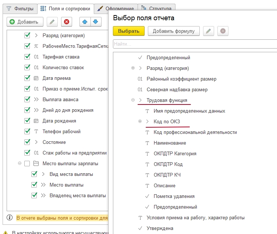Image resolution: width=277 pixels, height=234 pixels.
Task: Click pencil edit icon in field selection dialog
Action: click(x=209, y=31)
